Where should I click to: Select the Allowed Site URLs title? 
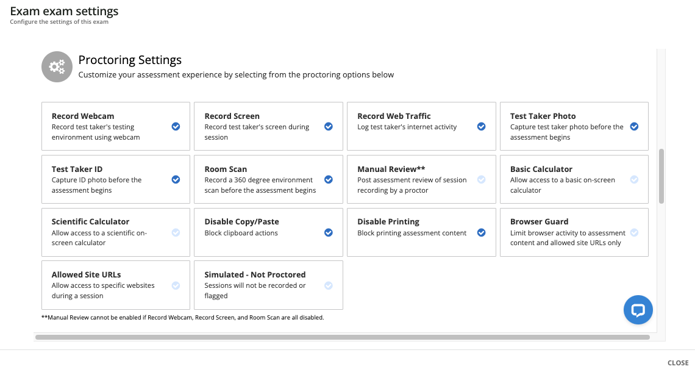point(86,275)
